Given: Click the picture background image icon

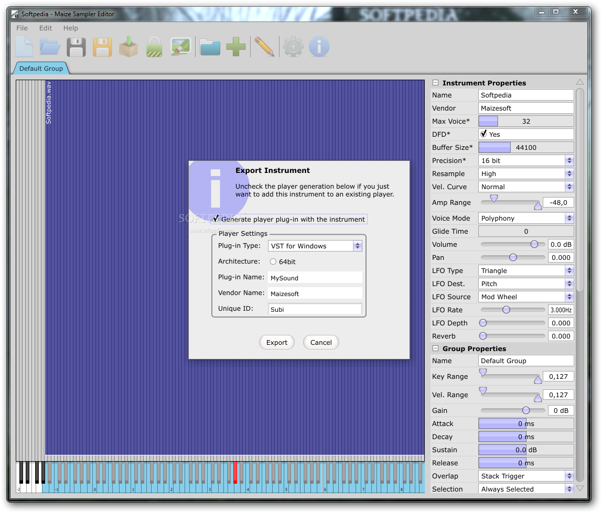Looking at the screenshot, I should coord(180,47).
